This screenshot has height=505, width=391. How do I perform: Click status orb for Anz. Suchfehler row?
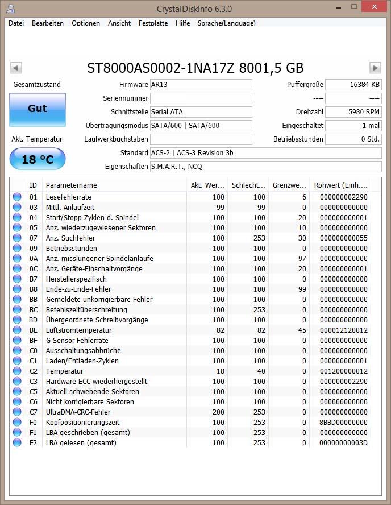coord(17,238)
